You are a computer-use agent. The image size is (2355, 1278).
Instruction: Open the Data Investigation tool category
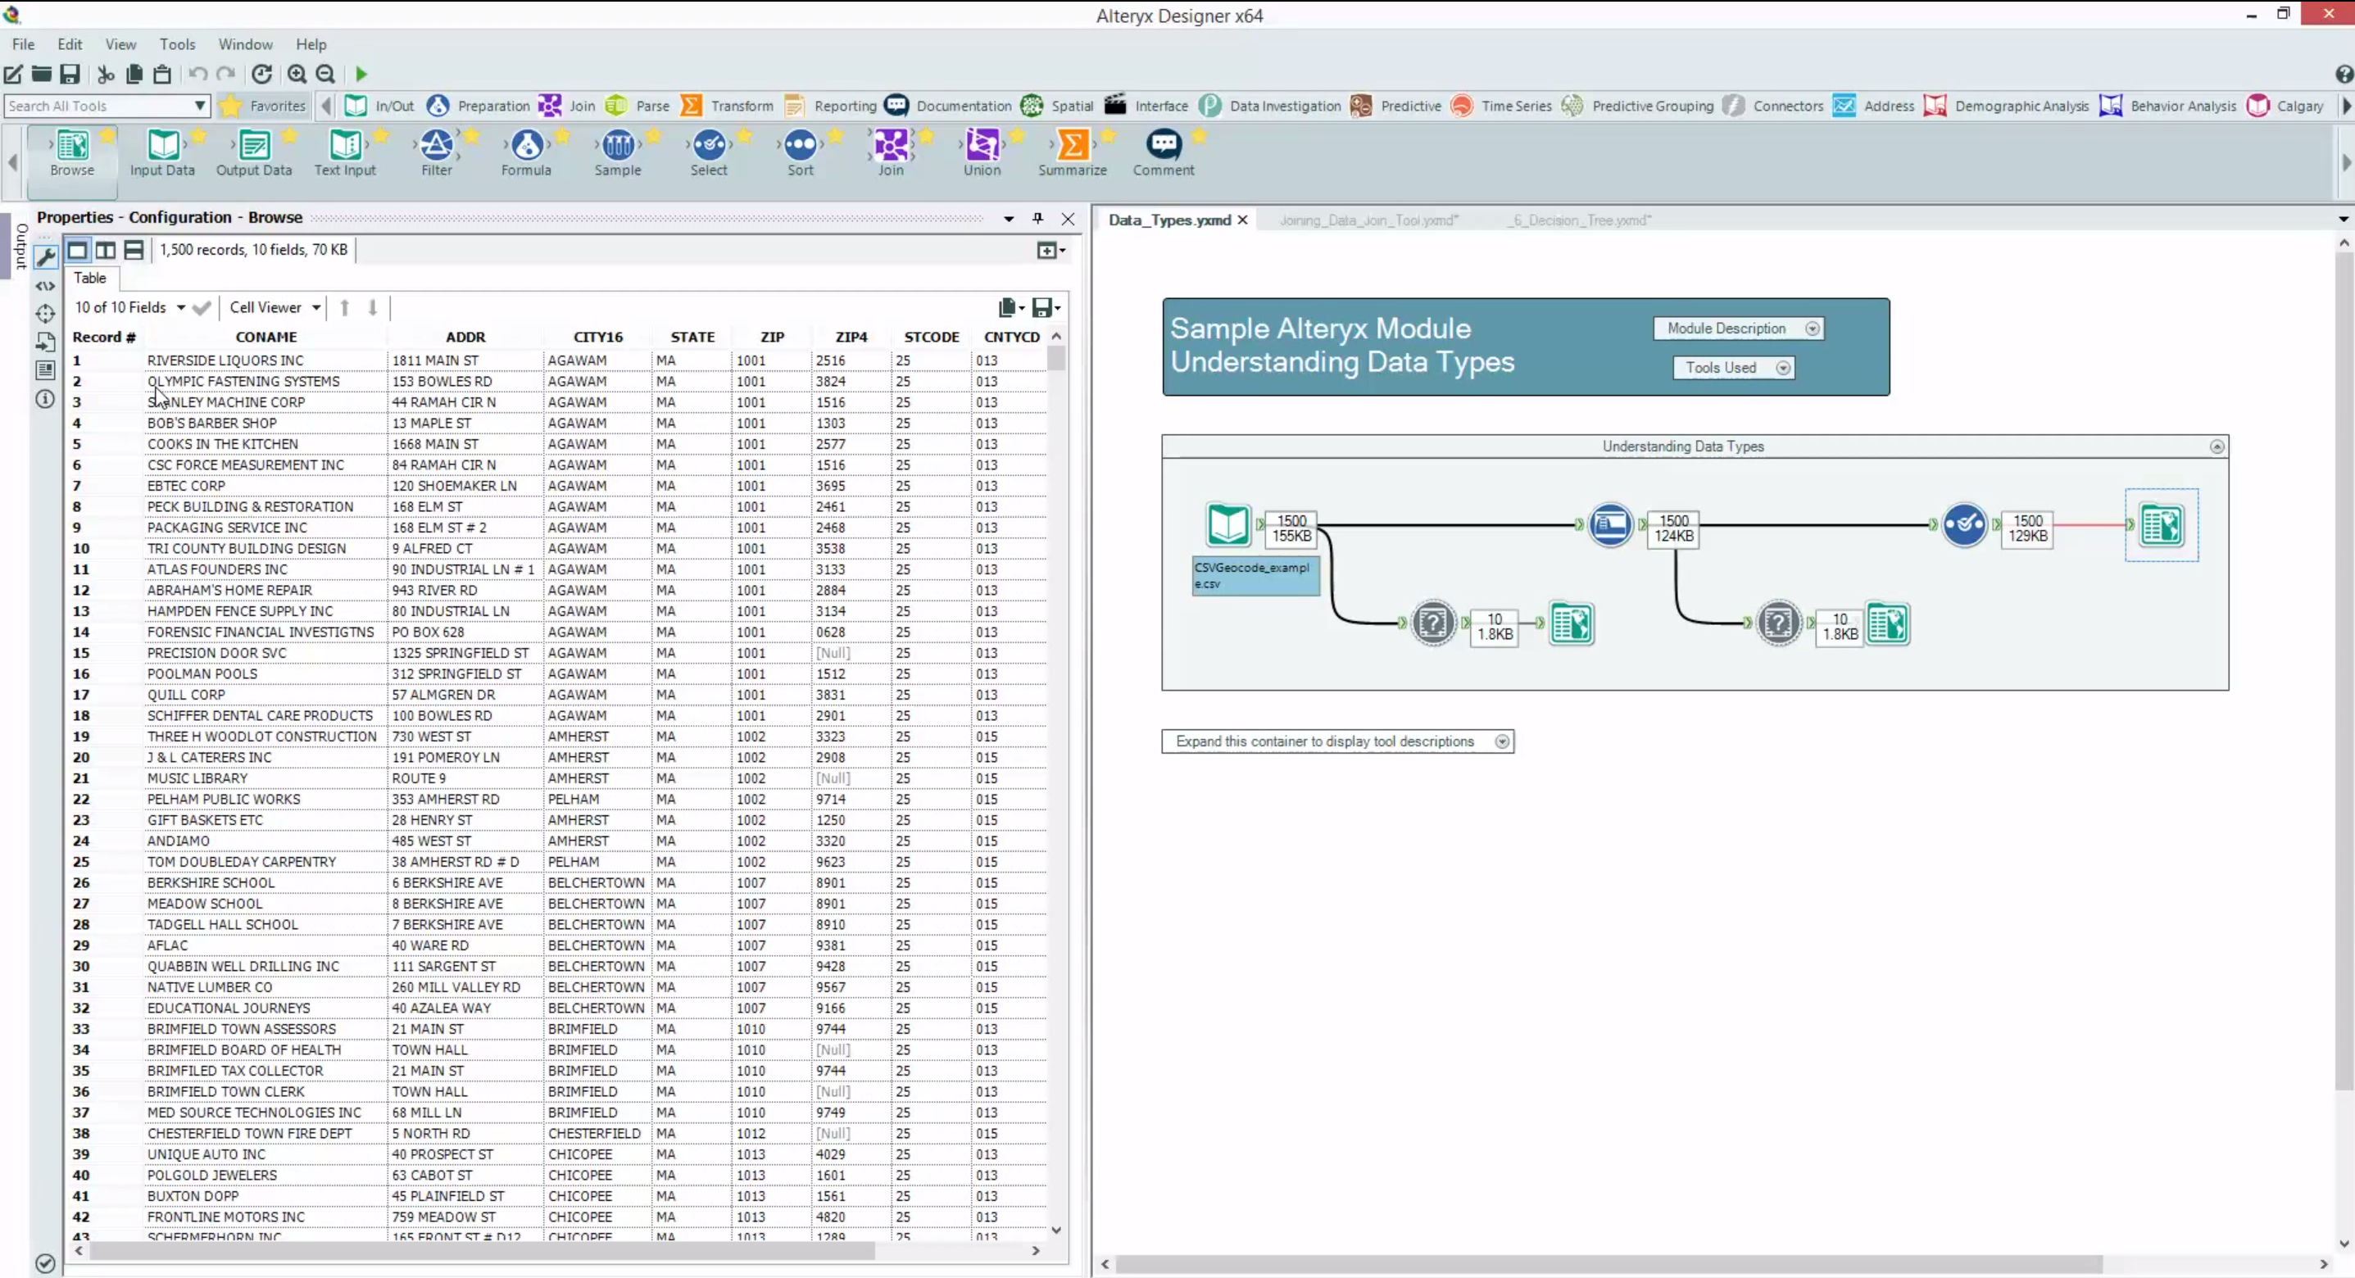tap(1285, 106)
